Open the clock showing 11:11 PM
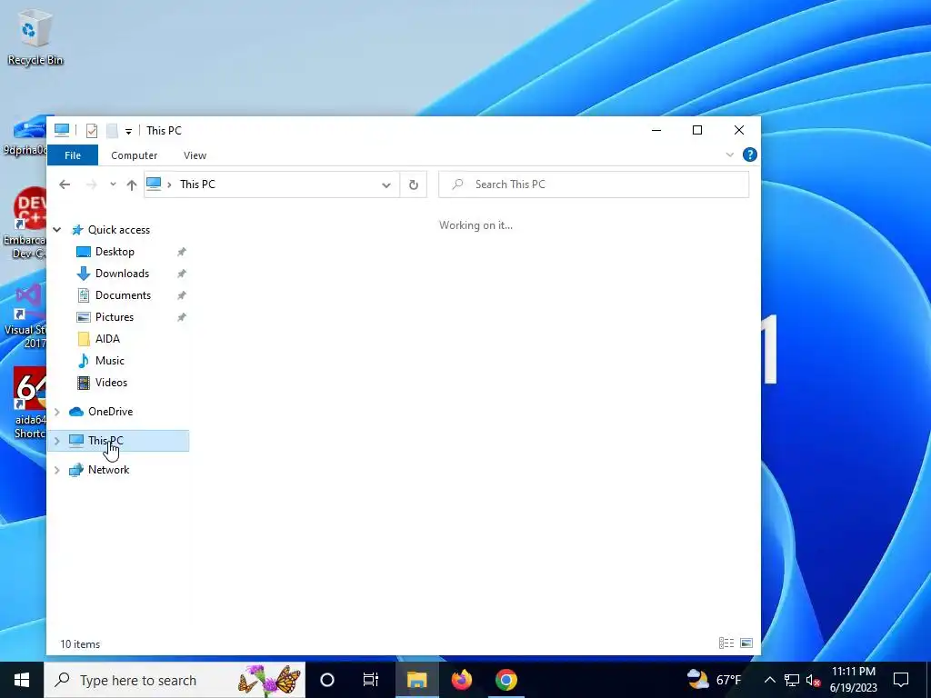 click(853, 680)
